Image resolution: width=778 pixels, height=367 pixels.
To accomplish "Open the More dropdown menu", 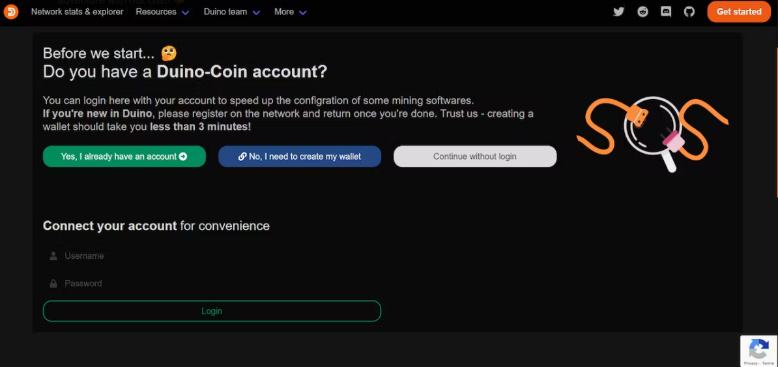I will click(290, 12).
